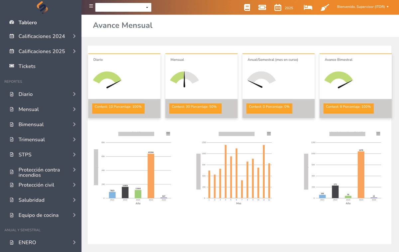The image size is (399, 252).
Task: Open the monthly bar chart's export menu
Action: [x=269, y=134]
